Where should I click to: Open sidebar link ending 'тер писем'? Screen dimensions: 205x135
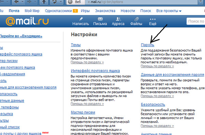(x=9, y=61)
